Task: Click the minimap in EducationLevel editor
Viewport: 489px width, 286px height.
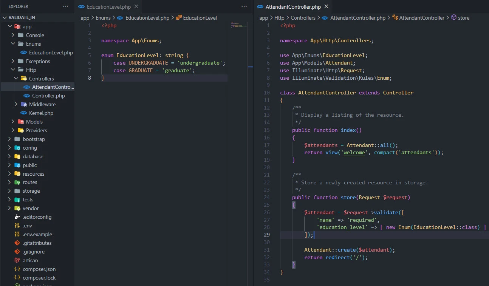Action: tap(238, 25)
